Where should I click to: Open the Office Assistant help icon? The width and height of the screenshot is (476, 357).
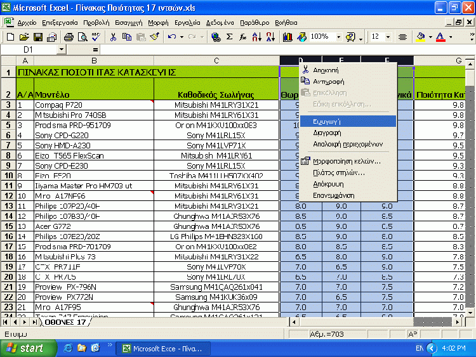[x=350, y=37]
